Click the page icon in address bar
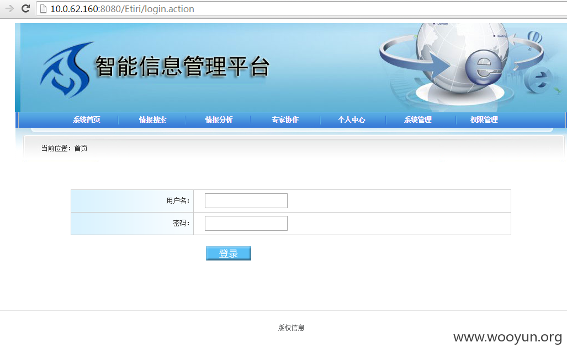Viewport: 567px width, 353px height. click(x=44, y=9)
